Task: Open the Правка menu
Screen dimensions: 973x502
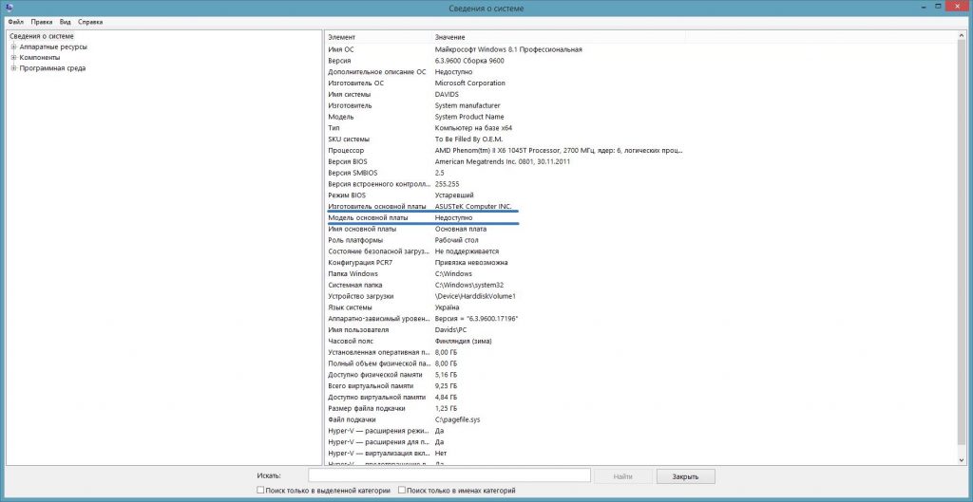Action: pyautogui.click(x=41, y=21)
